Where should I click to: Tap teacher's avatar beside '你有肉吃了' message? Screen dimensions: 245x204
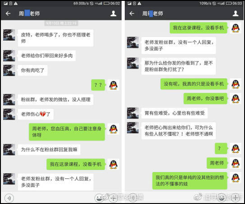click(x=9, y=70)
